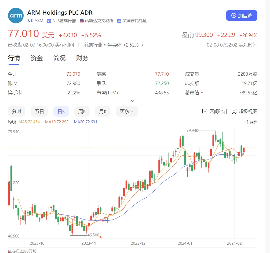Click MA5 72.454 moving average label
Screen dimensions: 270x253
coord(29,122)
